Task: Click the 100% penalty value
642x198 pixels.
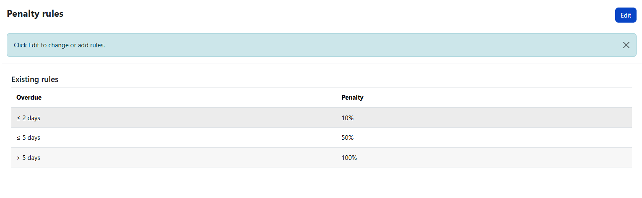Action: pyautogui.click(x=349, y=158)
